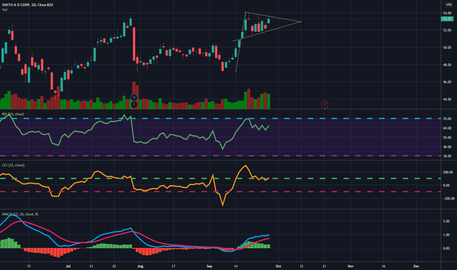The image size is (457, 270).
Task: Click the '17' date on the time axis
Action: pyautogui.click(x=173, y=266)
